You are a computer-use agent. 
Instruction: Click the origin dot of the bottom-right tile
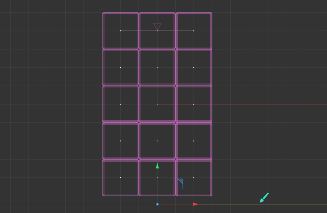194,178
